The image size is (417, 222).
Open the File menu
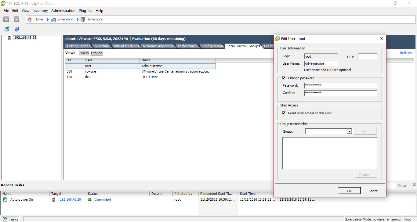click(6, 11)
